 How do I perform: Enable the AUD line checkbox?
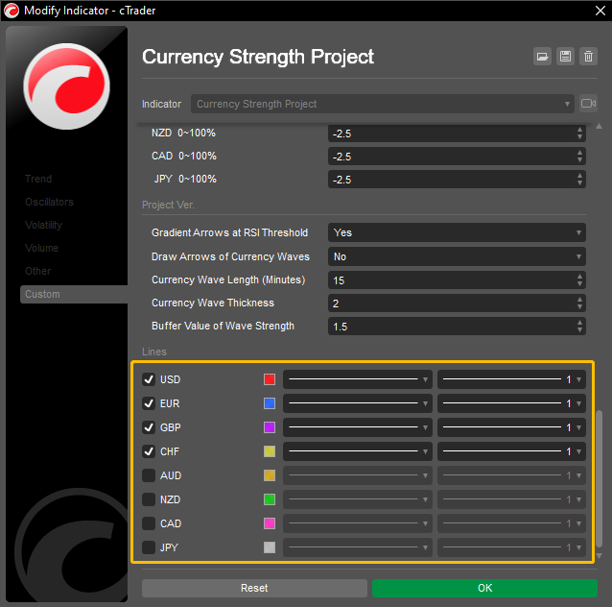(x=149, y=475)
